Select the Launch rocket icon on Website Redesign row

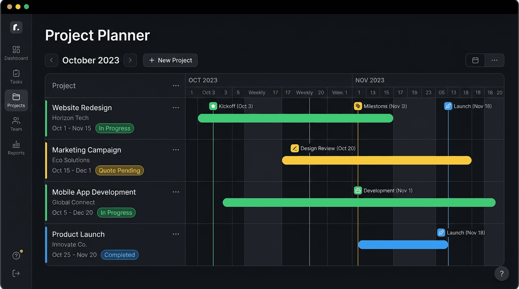tap(448, 106)
